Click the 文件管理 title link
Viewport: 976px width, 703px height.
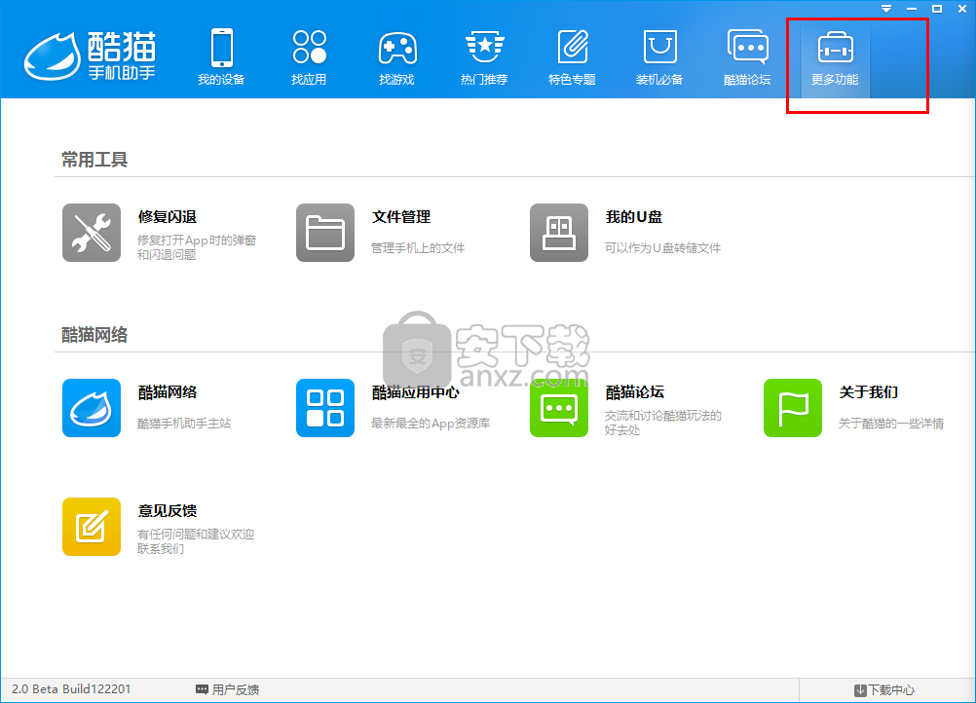coord(401,217)
